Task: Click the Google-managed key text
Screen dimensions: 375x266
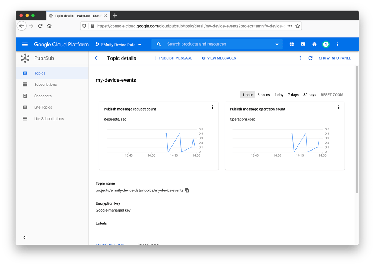Action: tap(113, 210)
